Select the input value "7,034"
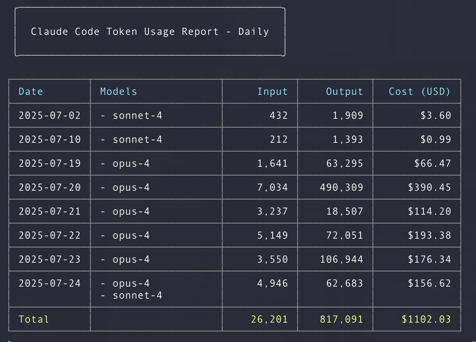The width and height of the screenshot is (476, 342). 273,187
